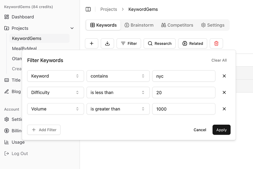Click the plus add keyword icon
This screenshot has width=253, height=169.
click(x=92, y=44)
